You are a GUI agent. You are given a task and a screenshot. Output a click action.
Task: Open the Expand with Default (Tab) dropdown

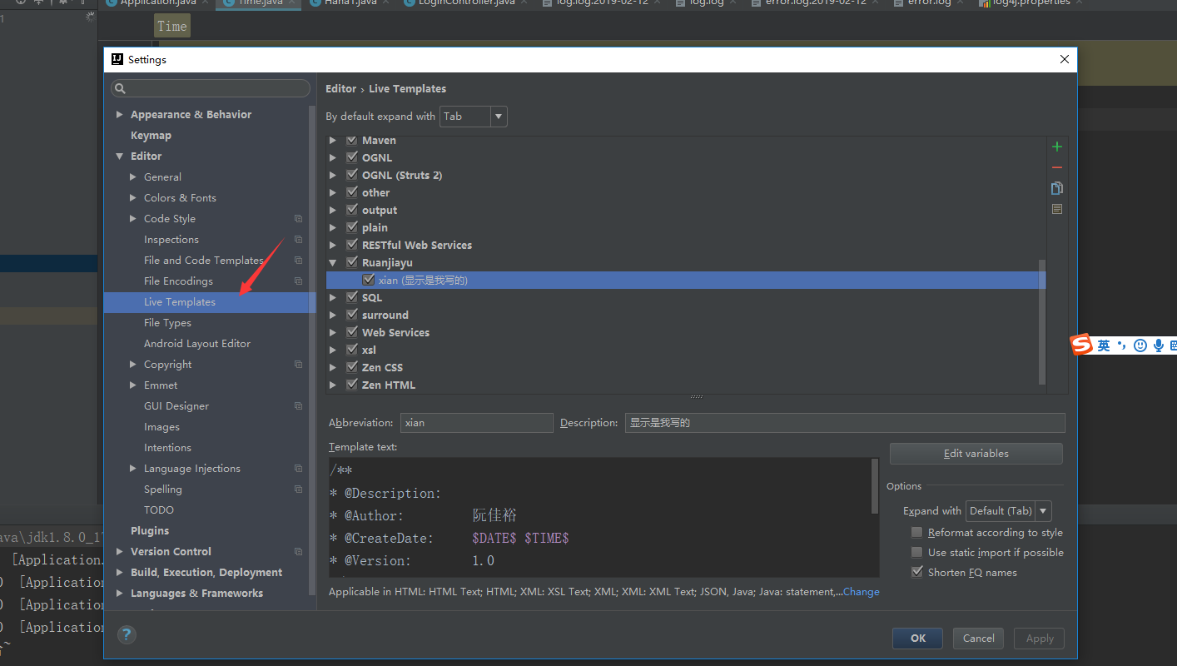1008,511
